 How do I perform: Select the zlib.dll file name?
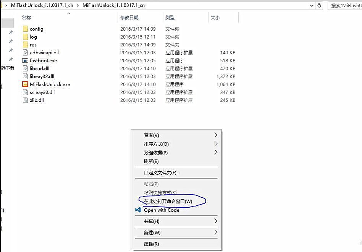[x=37, y=100]
